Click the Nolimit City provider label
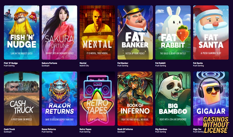 [84, 66]
